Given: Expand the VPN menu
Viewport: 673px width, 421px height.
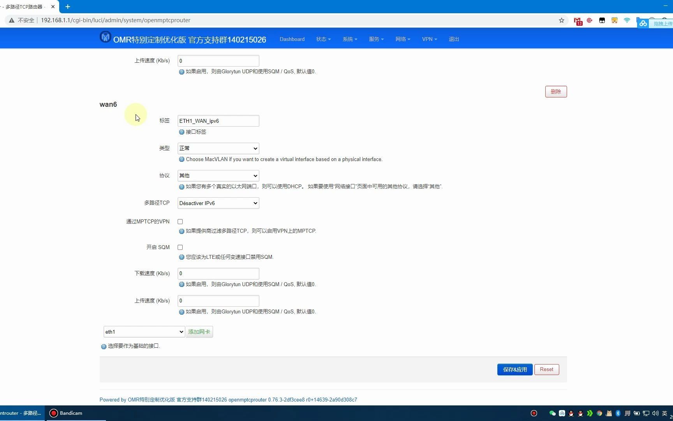Looking at the screenshot, I should pyautogui.click(x=430, y=39).
